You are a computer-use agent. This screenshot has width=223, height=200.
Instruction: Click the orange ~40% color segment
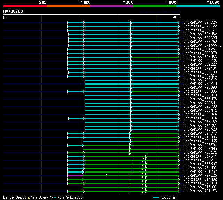coord(68,6)
